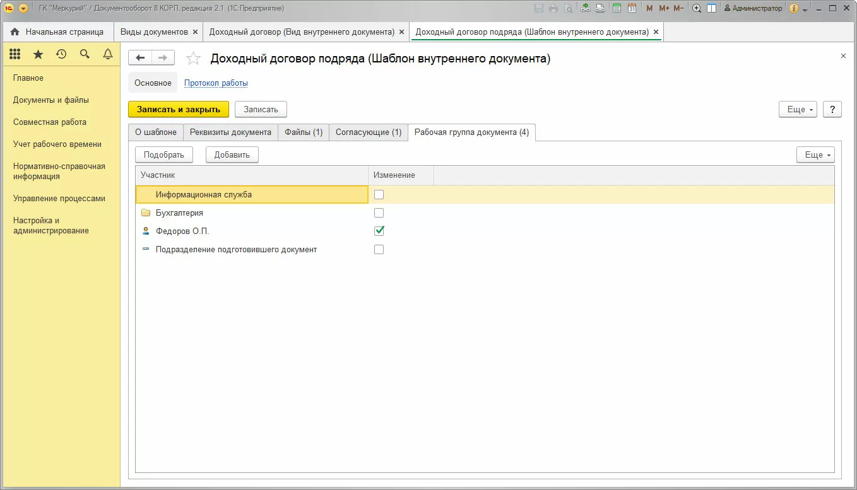This screenshot has height=490, width=857.
Task: Toggle Изменение checkbox for Информационная служба
Action: pyautogui.click(x=379, y=194)
